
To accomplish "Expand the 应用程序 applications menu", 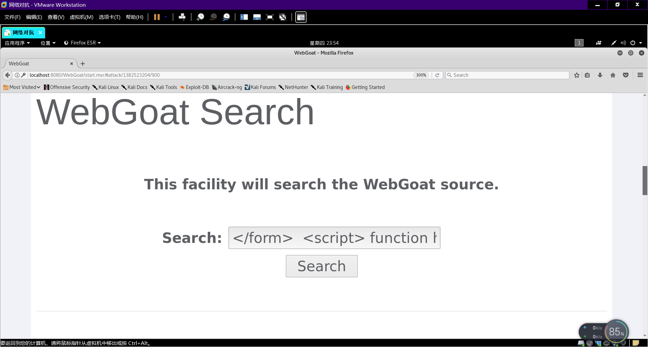I will tap(17, 43).
